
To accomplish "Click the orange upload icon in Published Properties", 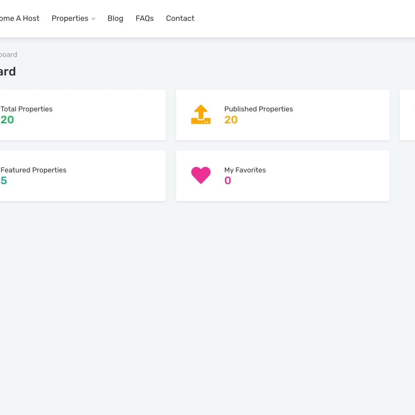I will click(201, 114).
